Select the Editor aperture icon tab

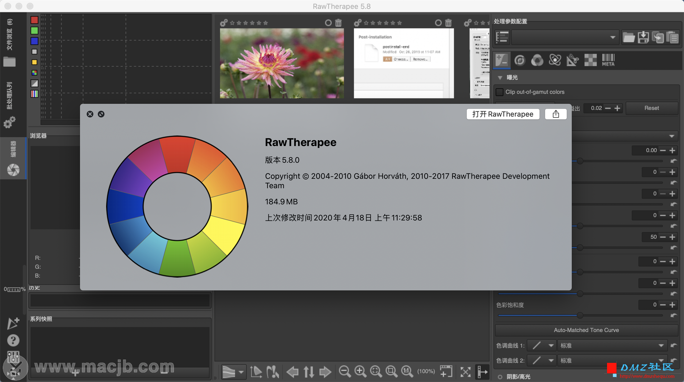point(13,170)
